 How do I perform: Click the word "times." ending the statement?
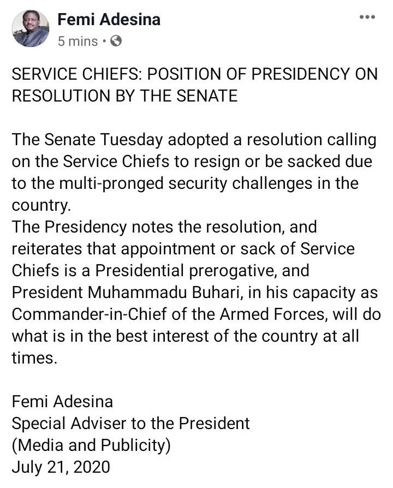[34, 357]
